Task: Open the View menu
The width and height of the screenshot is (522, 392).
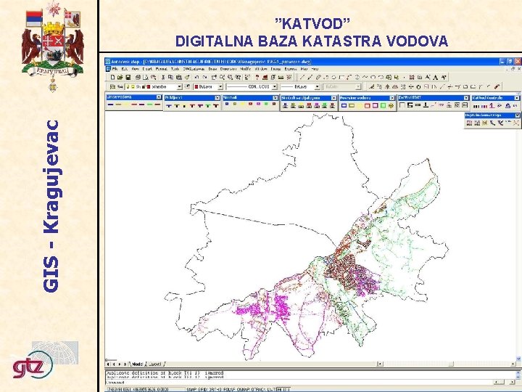Action: click(136, 69)
